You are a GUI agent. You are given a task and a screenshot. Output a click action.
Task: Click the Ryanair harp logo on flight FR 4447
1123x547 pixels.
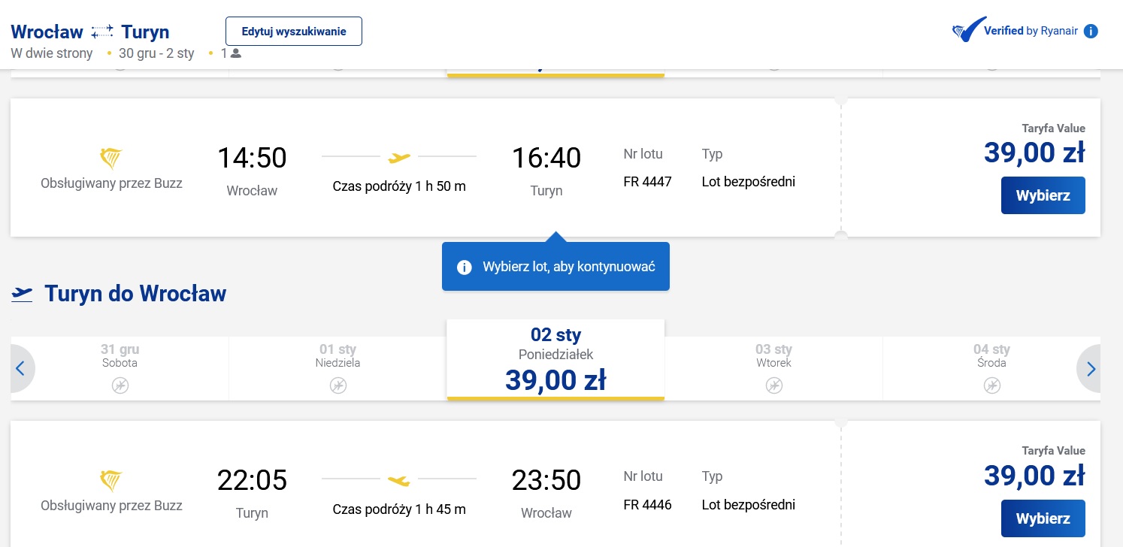click(111, 159)
